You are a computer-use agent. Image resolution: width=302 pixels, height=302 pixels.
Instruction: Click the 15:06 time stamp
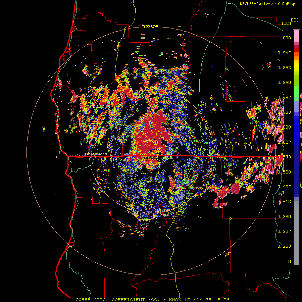click(x=222, y=300)
